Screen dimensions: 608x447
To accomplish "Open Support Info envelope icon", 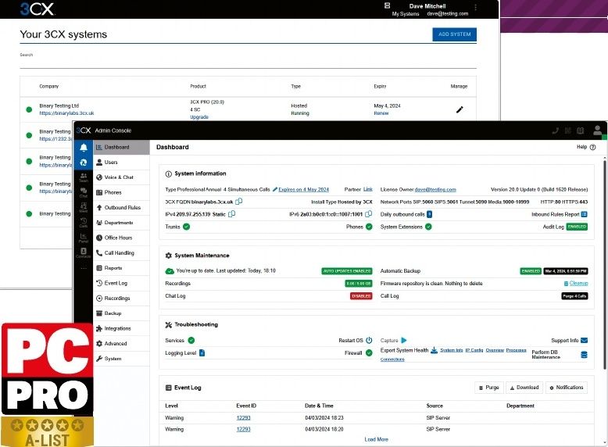I will click(584, 341).
